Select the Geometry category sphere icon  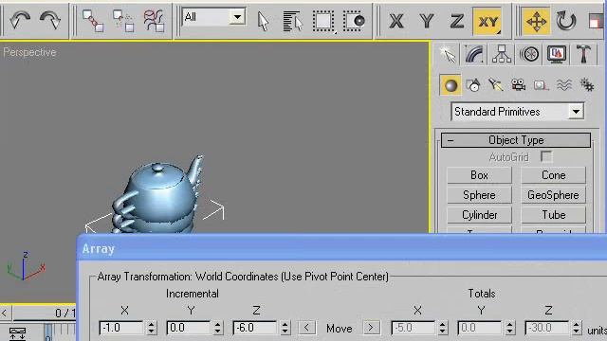pos(451,85)
